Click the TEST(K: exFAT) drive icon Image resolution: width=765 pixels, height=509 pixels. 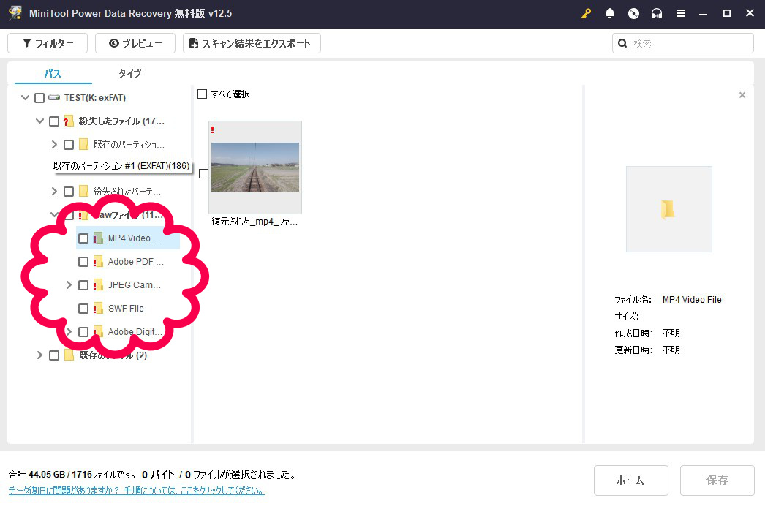click(54, 97)
